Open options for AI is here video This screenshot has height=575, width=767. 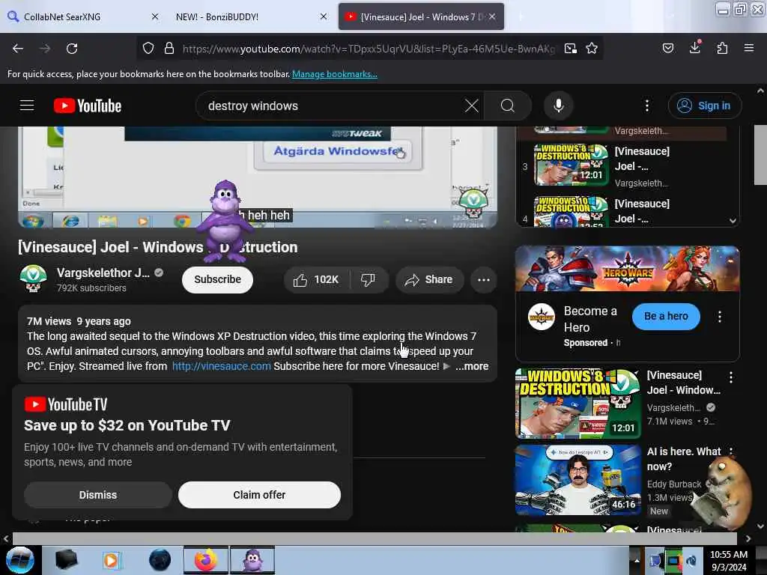(731, 451)
